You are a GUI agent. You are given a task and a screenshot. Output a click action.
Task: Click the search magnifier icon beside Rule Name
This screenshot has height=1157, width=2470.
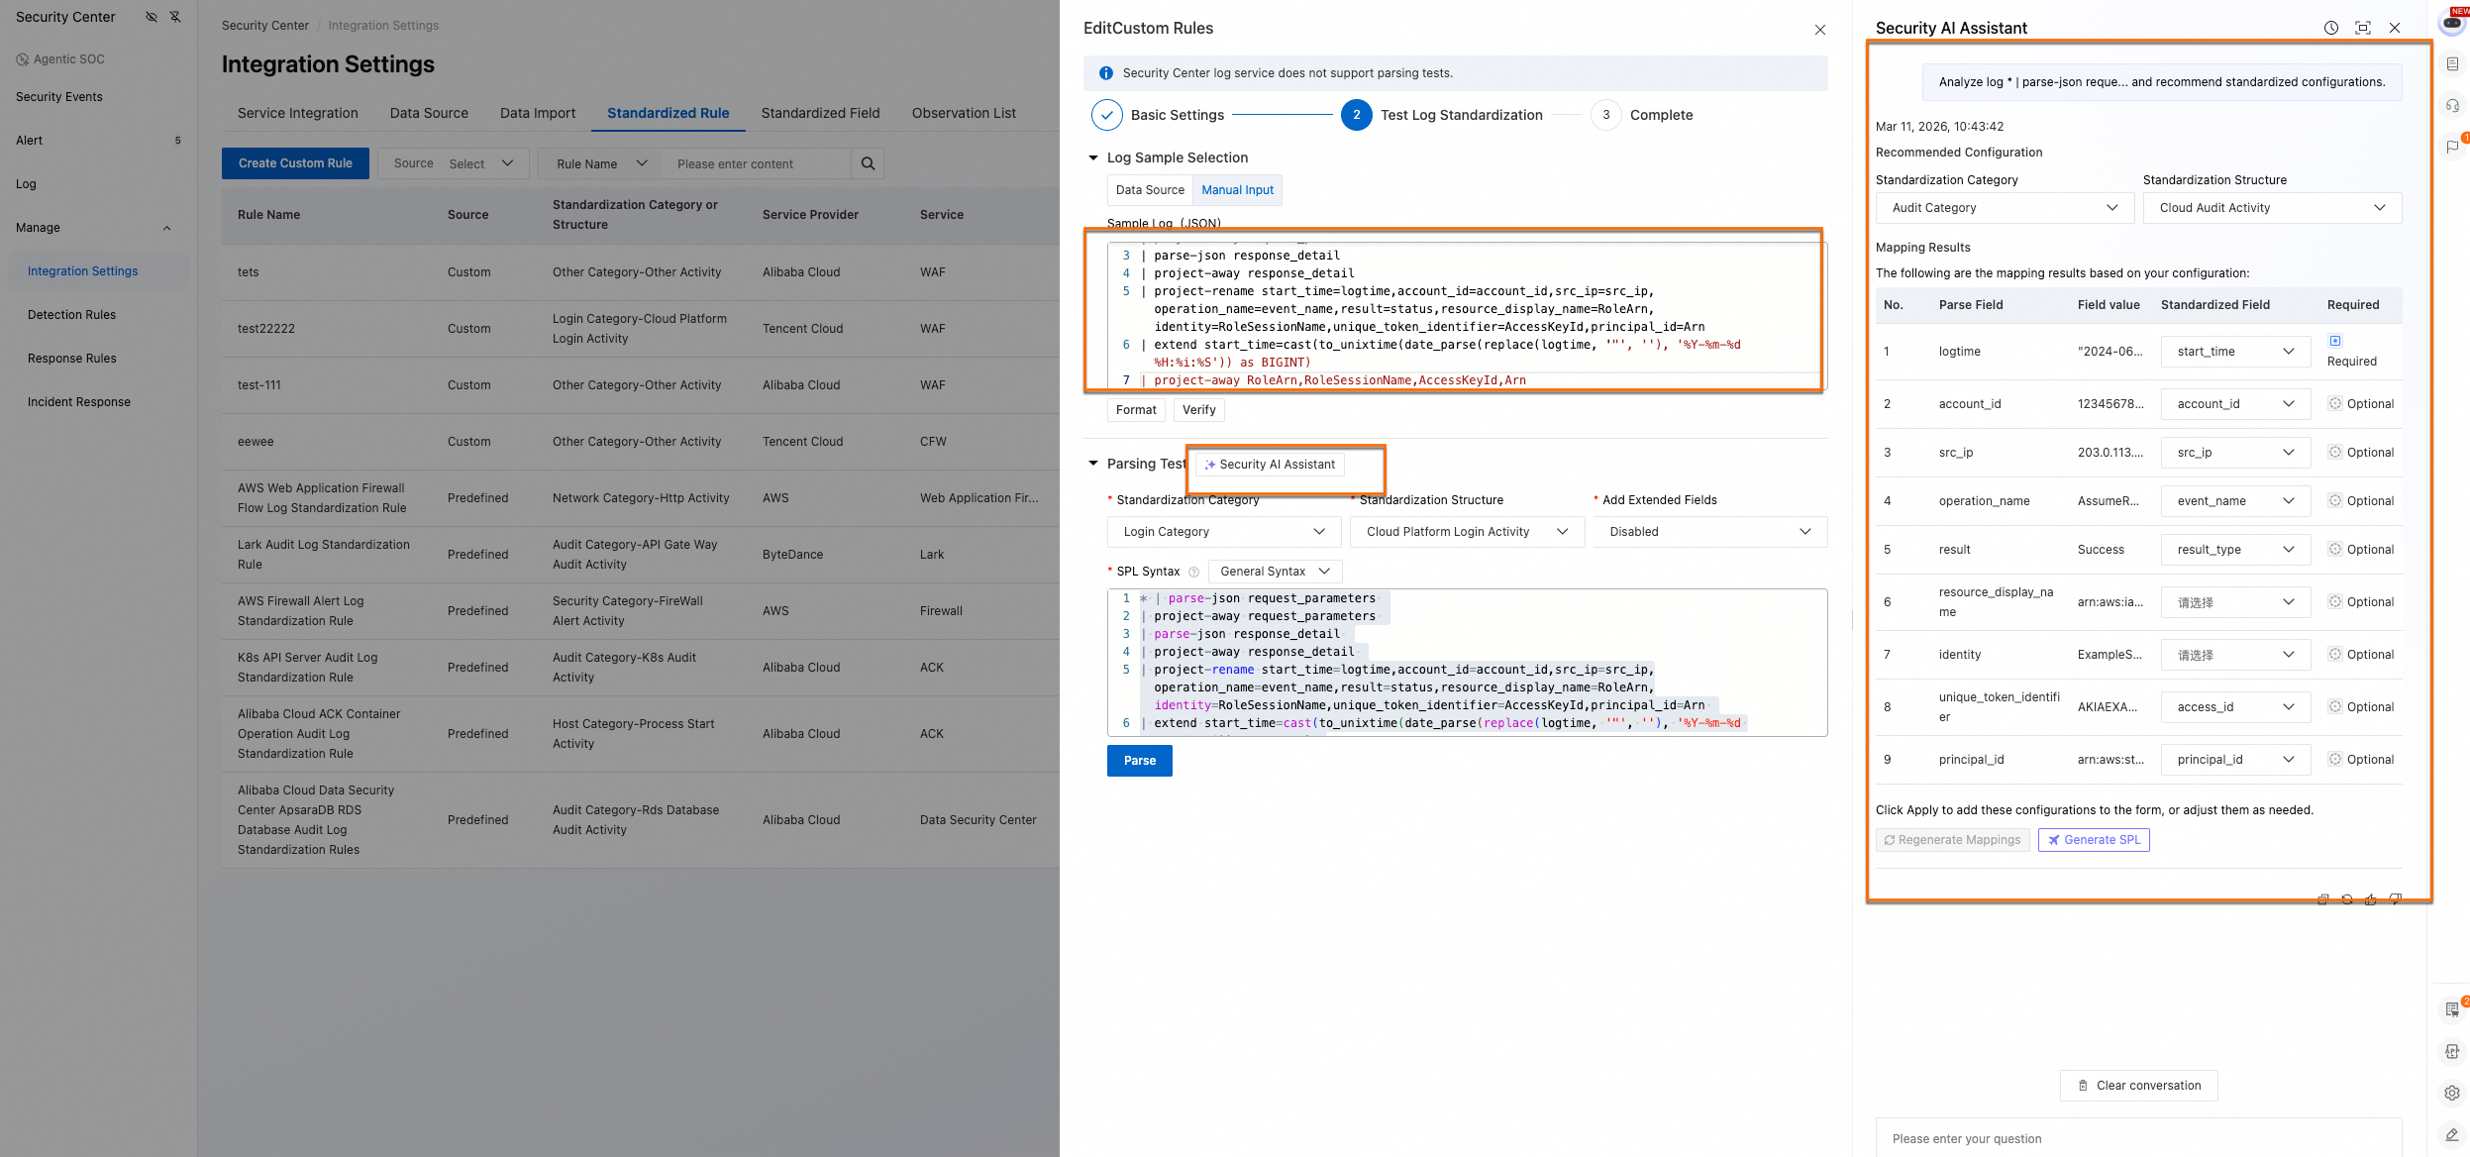[x=868, y=163]
